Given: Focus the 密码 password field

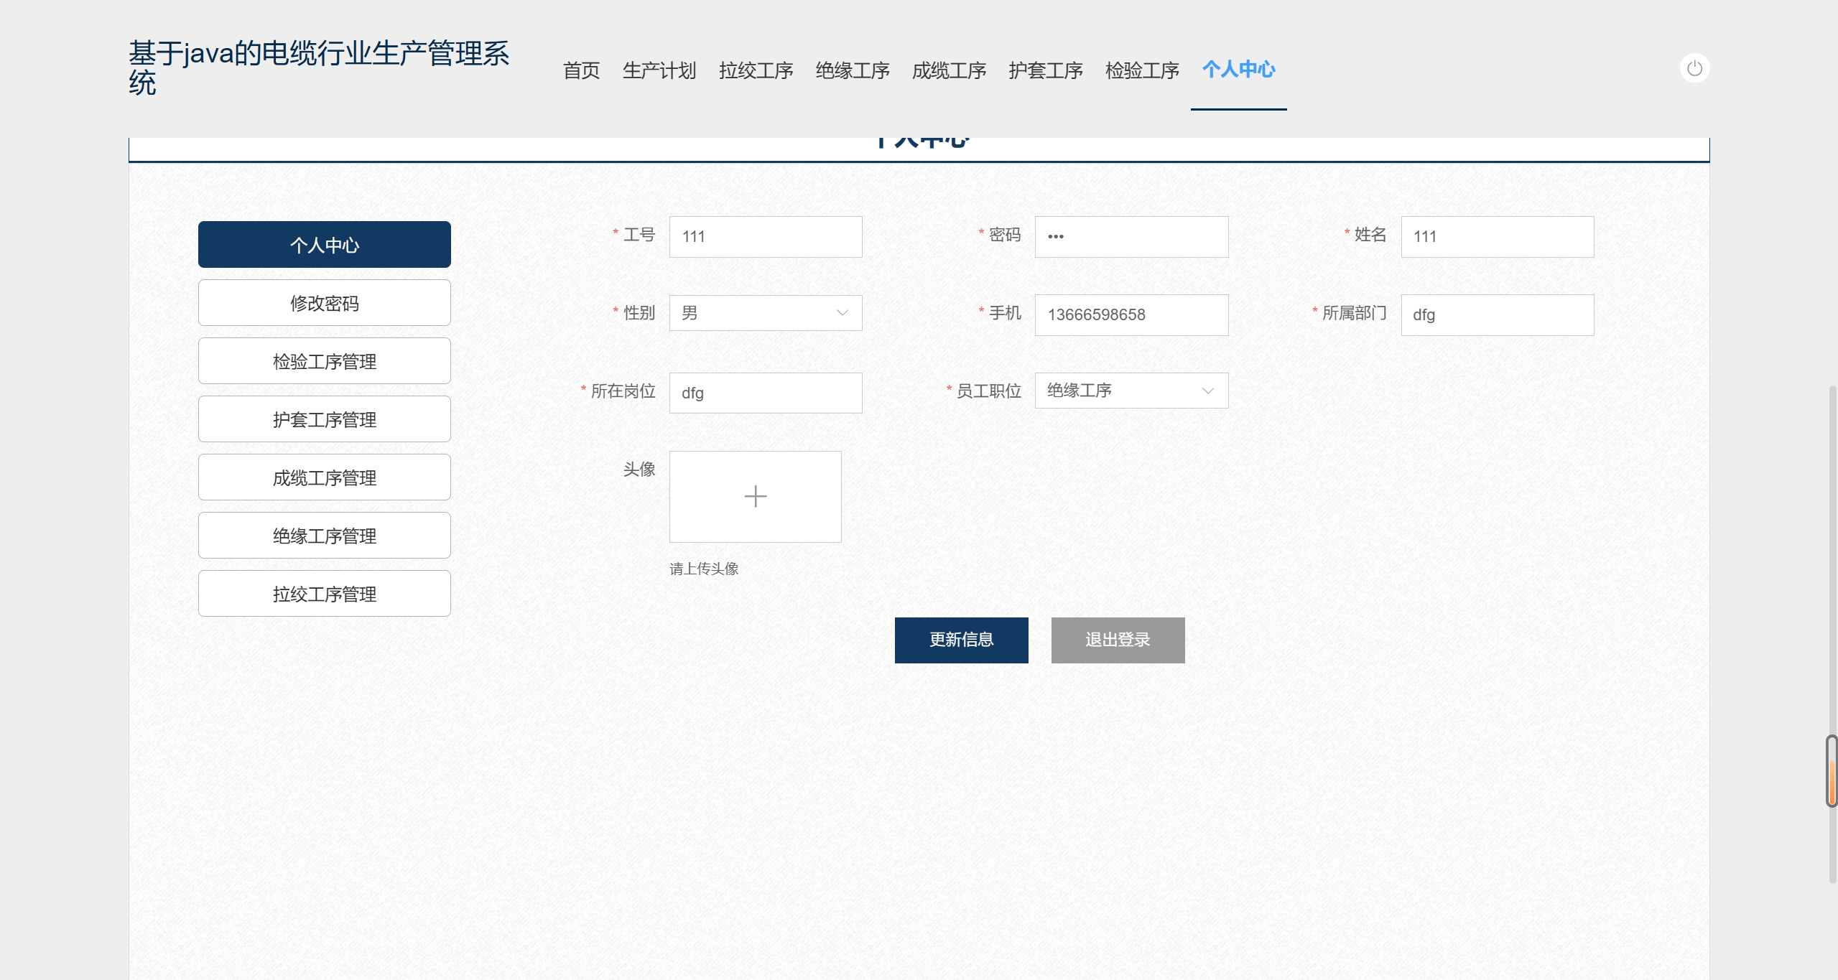Looking at the screenshot, I should coord(1131,237).
